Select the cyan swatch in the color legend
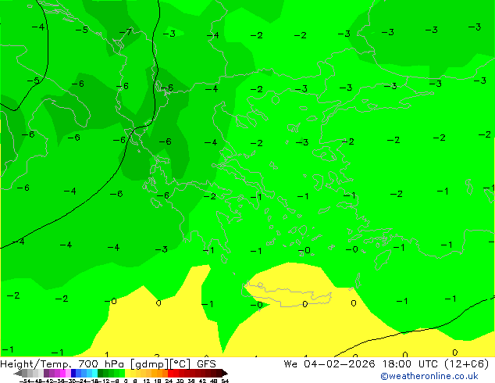Viewport: 495px width, 383px height. click(94, 373)
